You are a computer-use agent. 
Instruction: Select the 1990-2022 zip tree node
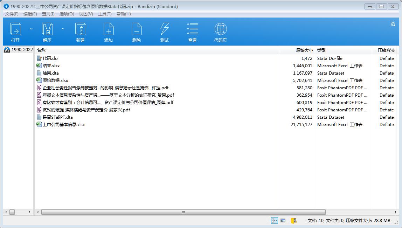coord(19,50)
